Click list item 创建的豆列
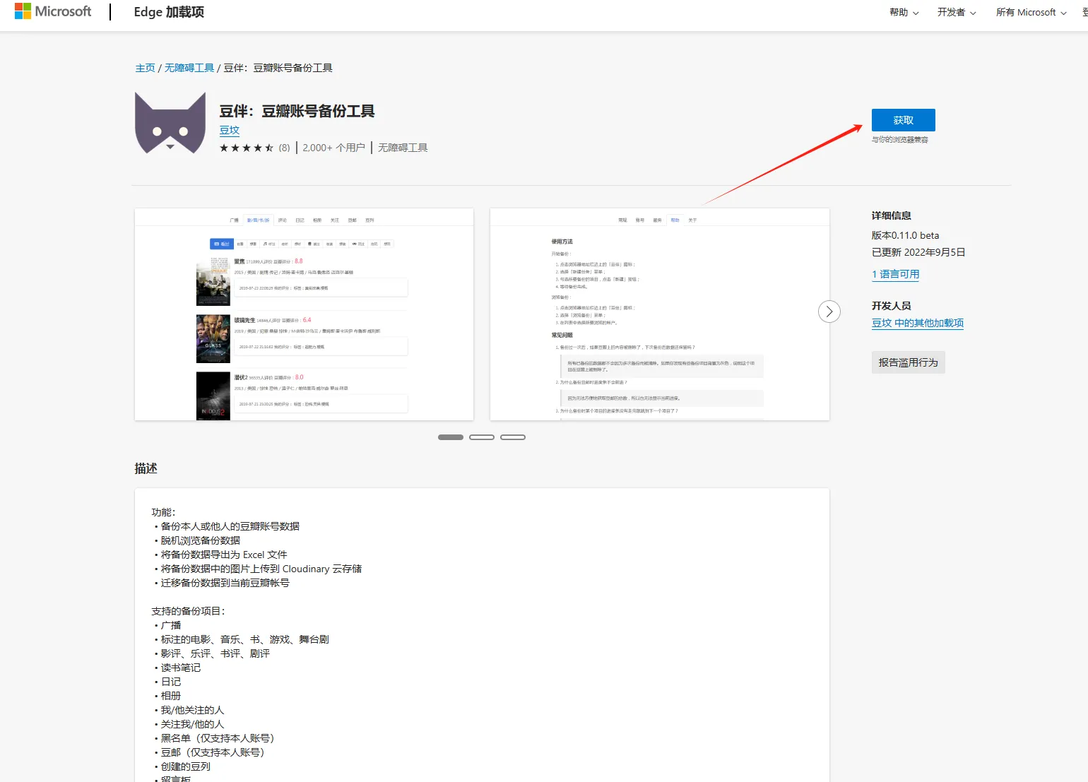 point(185,766)
